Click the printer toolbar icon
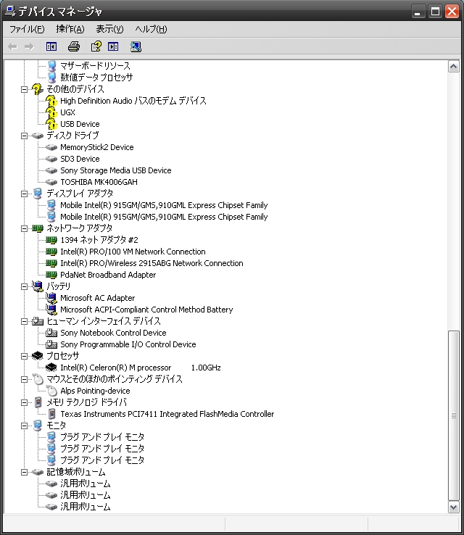 point(74,46)
